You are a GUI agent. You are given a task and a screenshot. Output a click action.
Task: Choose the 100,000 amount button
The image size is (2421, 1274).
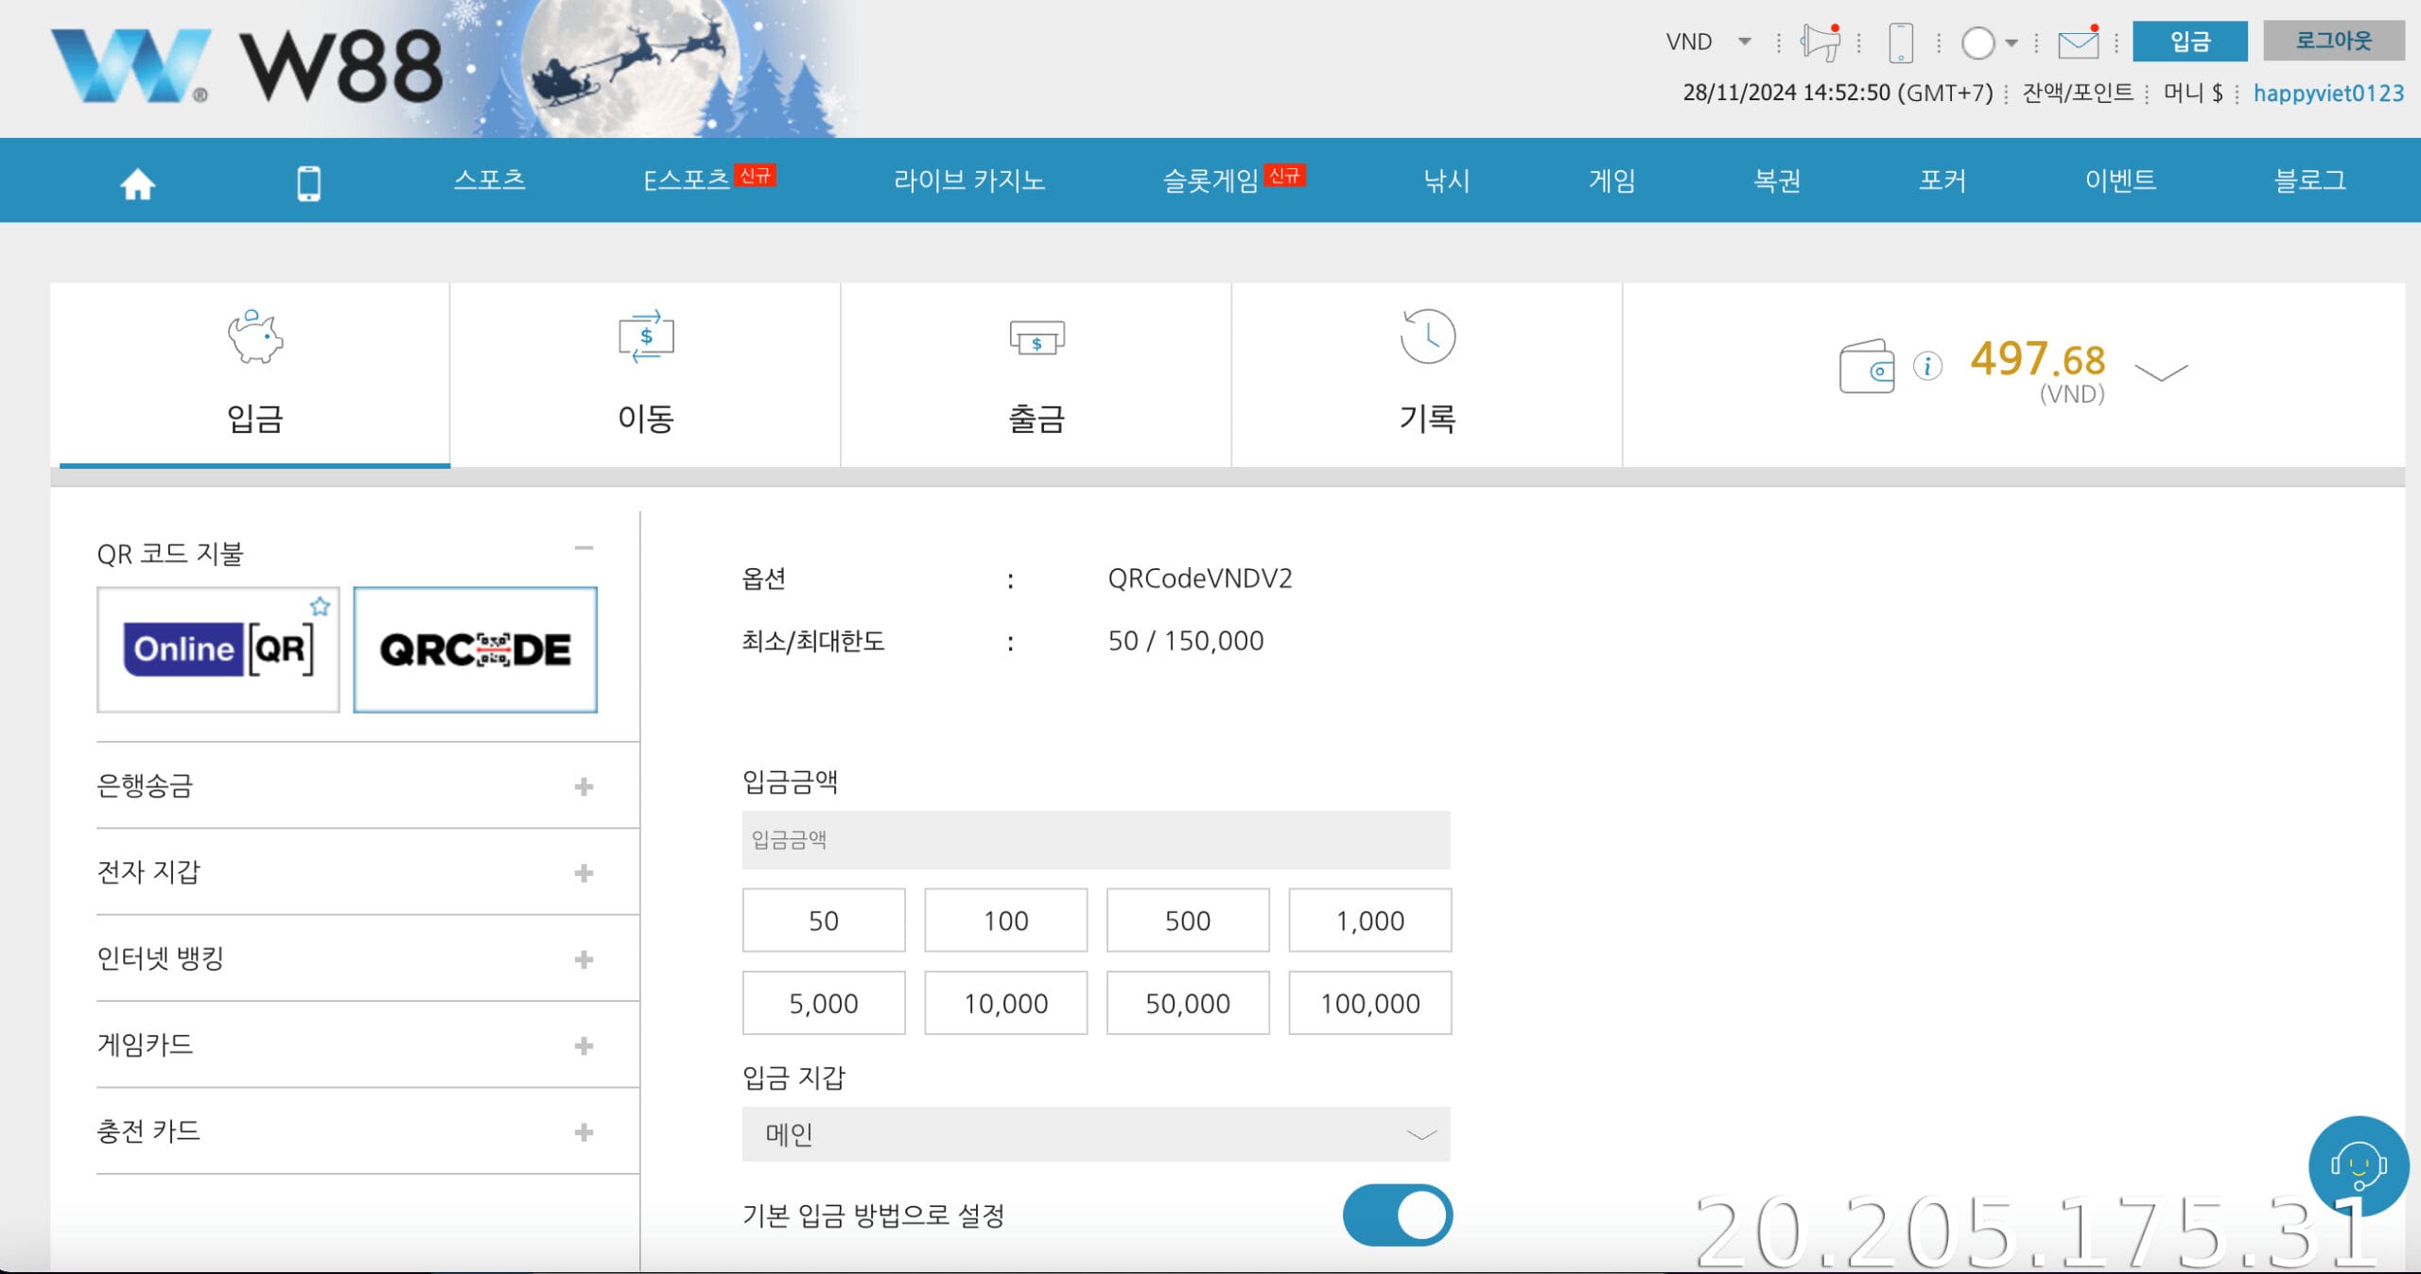click(x=1369, y=1003)
